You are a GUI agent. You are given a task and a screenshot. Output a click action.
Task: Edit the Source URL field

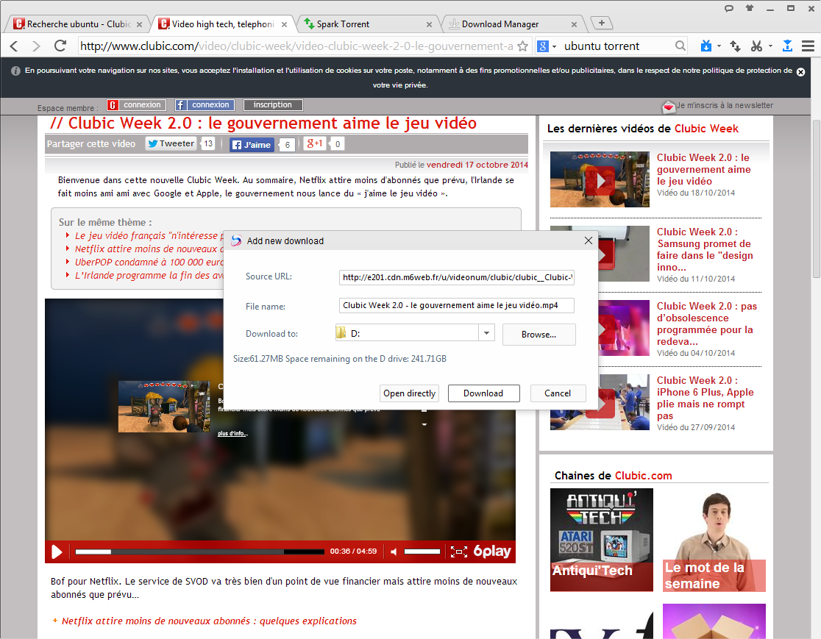(x=457, y=276)
